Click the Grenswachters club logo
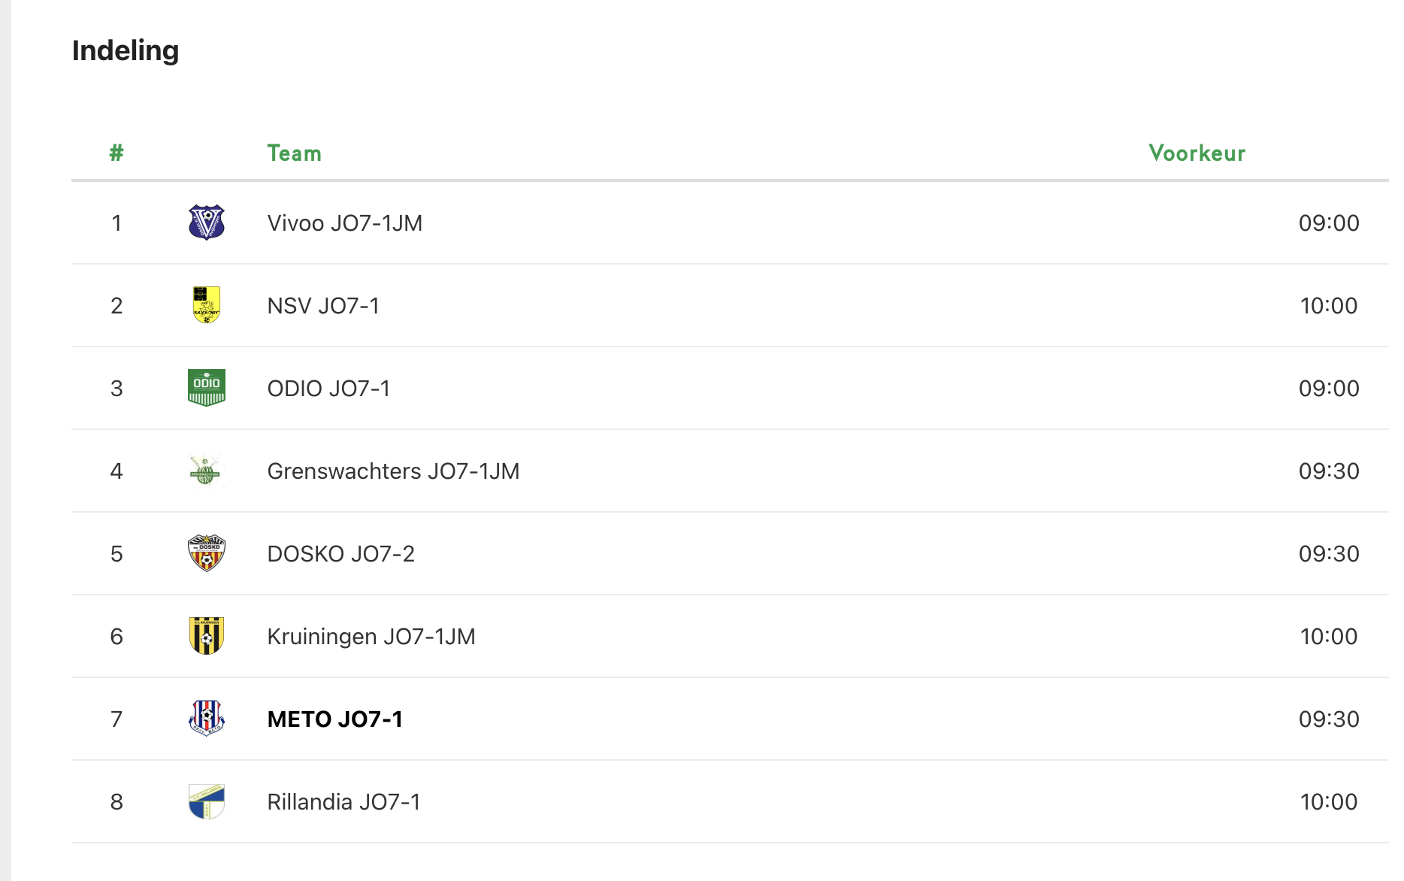Screen dimensions: 1404x881 tap(205, 471)
